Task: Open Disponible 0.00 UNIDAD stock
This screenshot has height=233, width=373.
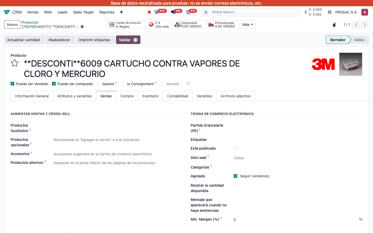Action: pos(189,25)
